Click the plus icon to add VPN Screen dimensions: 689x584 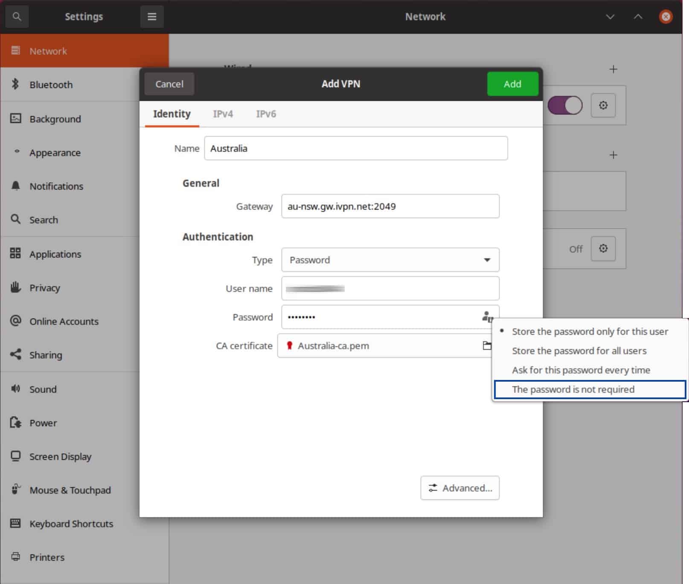click(613, 155)
